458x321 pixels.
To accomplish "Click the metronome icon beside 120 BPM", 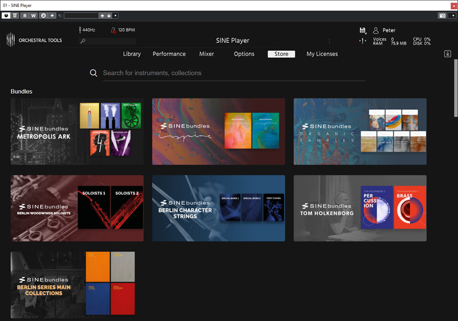I will point(113,30).
